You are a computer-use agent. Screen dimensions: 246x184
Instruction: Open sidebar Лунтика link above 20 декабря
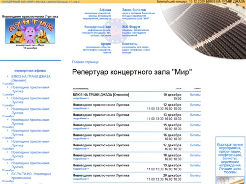click(x=31, y=165)
